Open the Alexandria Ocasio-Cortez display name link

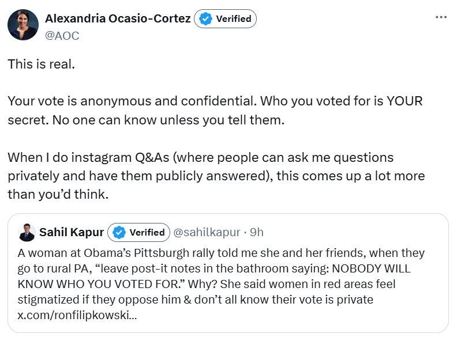(117, 18)
